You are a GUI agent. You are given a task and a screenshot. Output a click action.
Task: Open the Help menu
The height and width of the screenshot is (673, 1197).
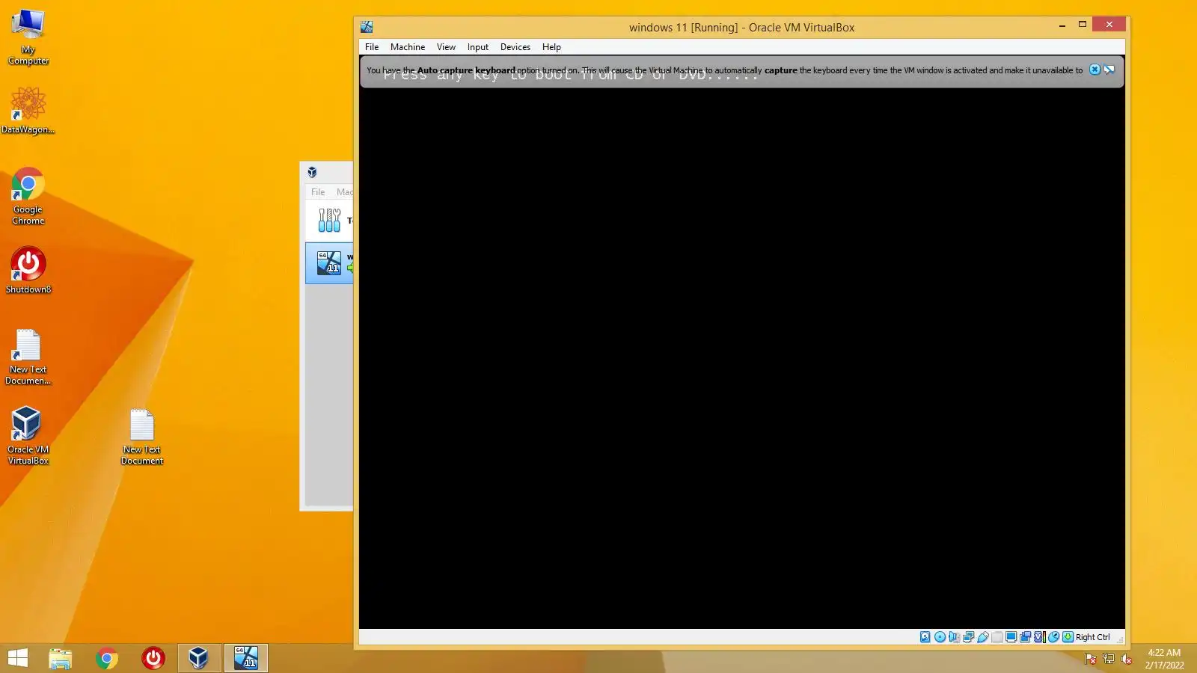pos(551,47)
